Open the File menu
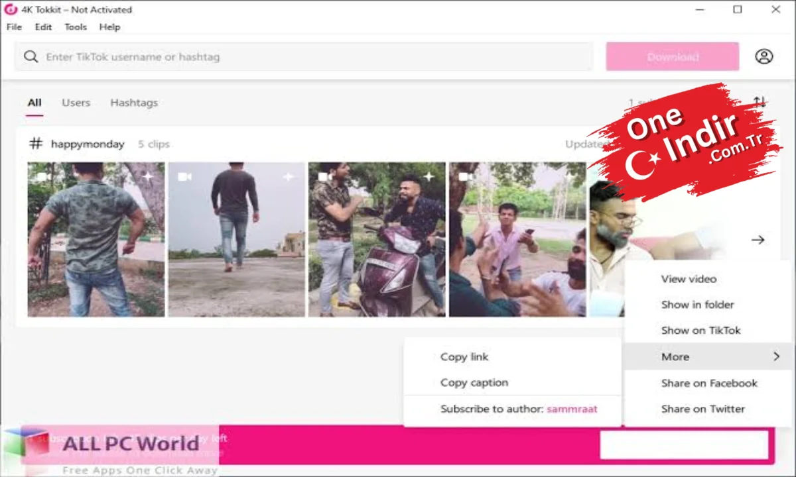The width and height of the screenshot is (796, 477). [14, 27]
